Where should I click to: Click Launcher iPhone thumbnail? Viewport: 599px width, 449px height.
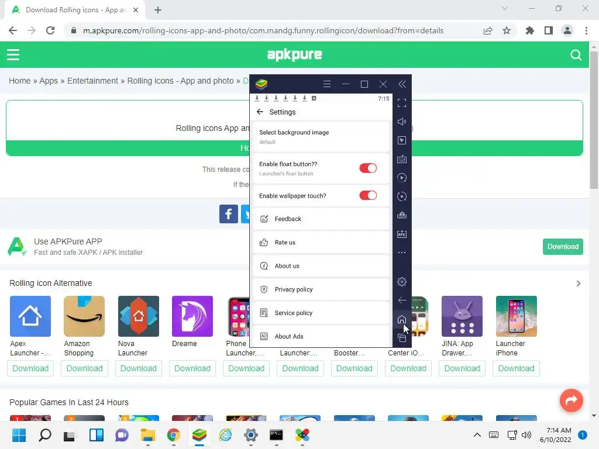click(516, 316)
